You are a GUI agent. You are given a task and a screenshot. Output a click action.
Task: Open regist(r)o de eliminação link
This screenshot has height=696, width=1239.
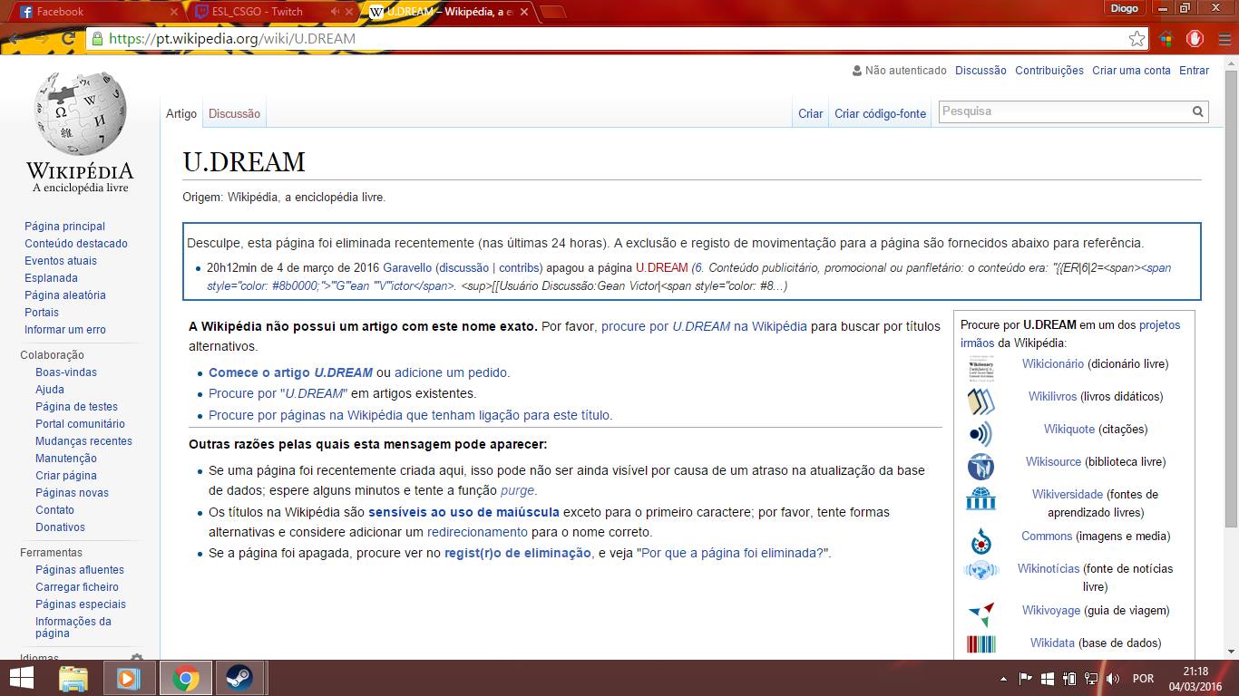pyautogui.click(x=517, y=553)
